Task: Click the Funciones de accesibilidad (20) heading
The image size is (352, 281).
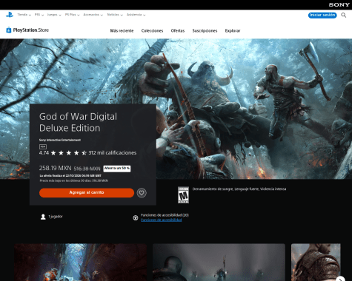Action: pyautogui.click(x=165, y=215)
